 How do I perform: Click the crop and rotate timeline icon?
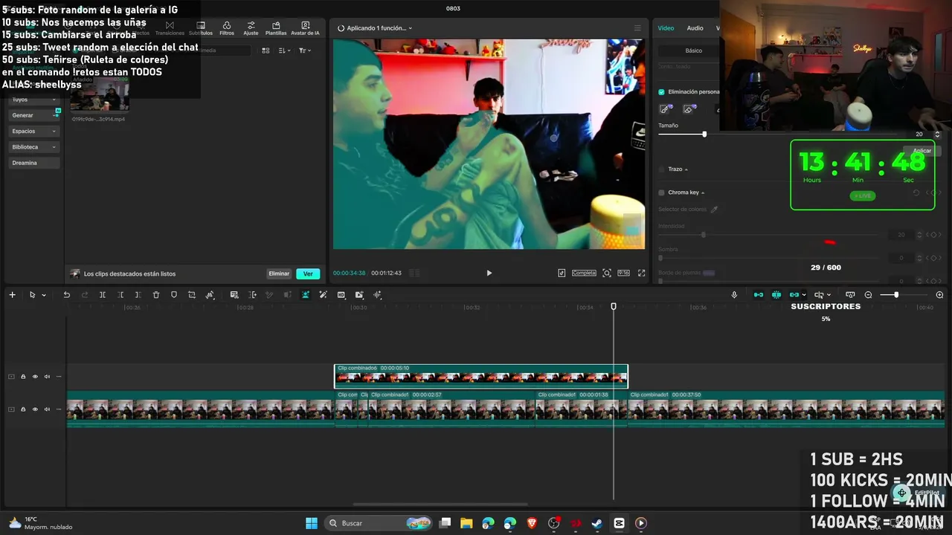click(192, 295)
